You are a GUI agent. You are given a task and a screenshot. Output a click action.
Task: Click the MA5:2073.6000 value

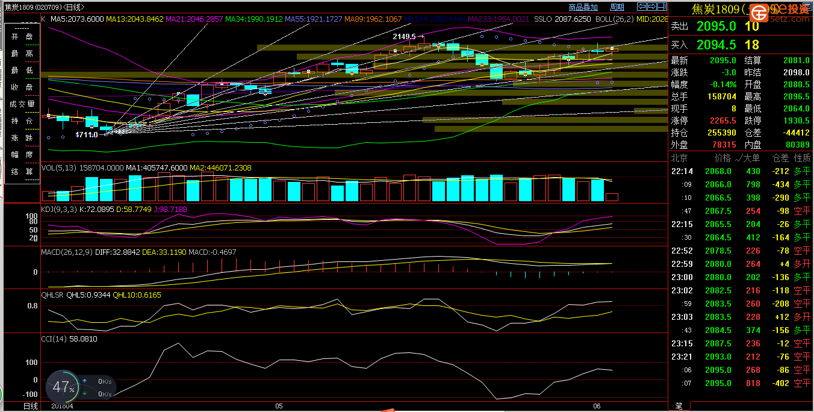[77, 19]
